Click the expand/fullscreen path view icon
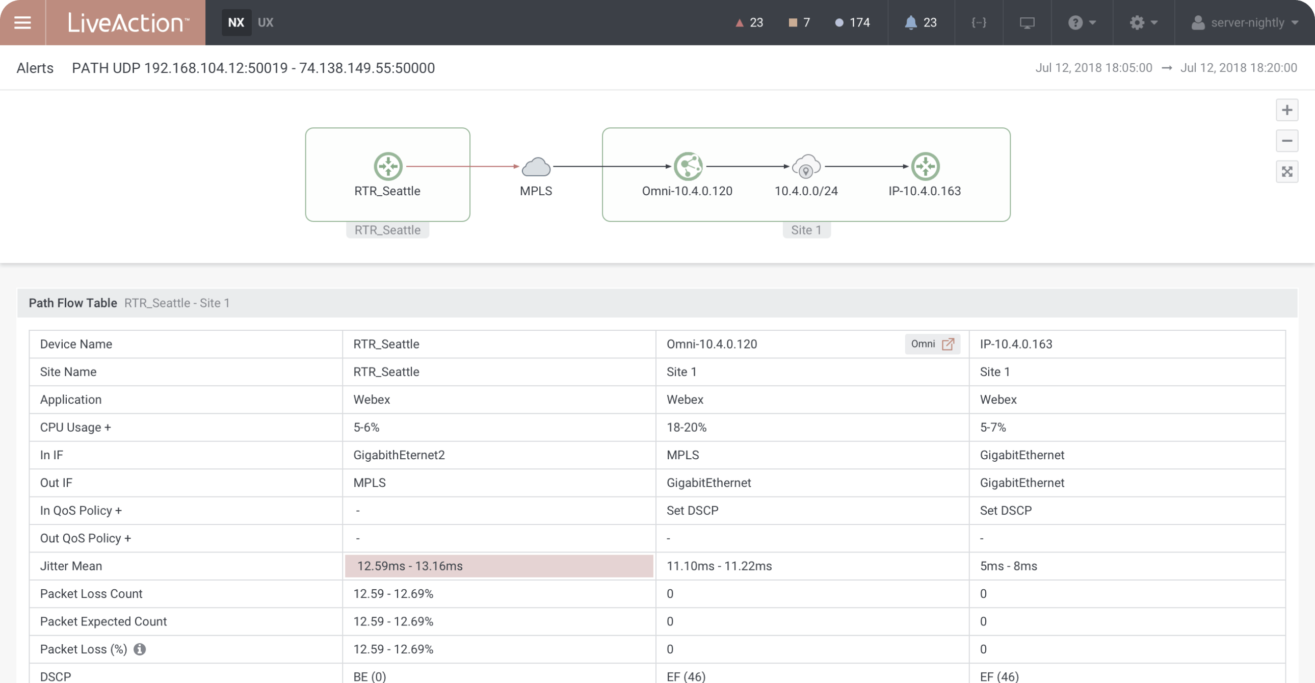Screen dimensions: 1315x683 point(1288,171)
